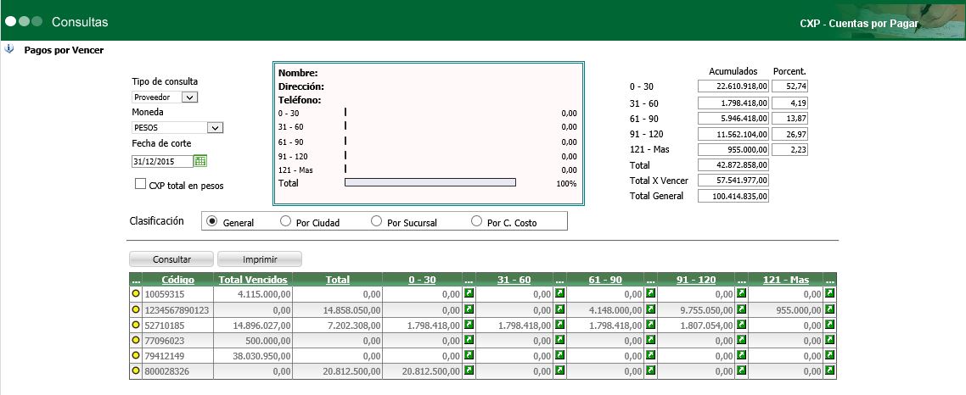
Task: Select the Por Sucursal radio button
Action: click(x=376, y=221)
